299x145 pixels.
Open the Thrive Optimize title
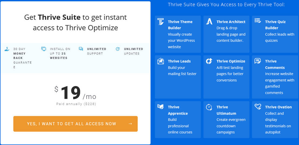(x=231, y=61)
